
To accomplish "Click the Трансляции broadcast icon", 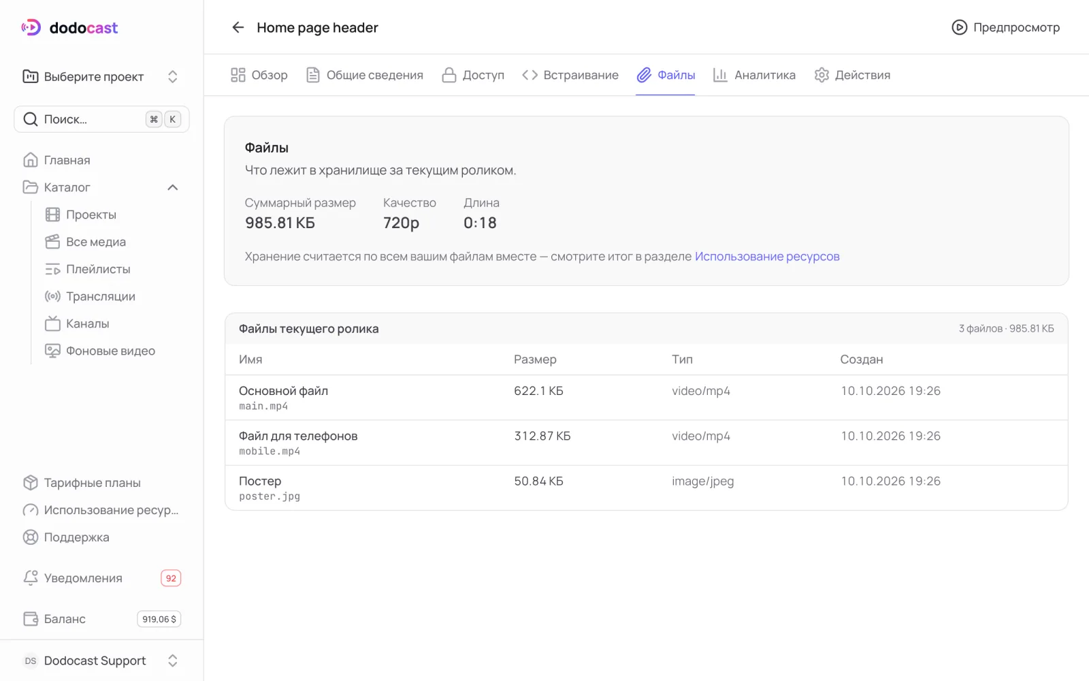I will [52, 296].
